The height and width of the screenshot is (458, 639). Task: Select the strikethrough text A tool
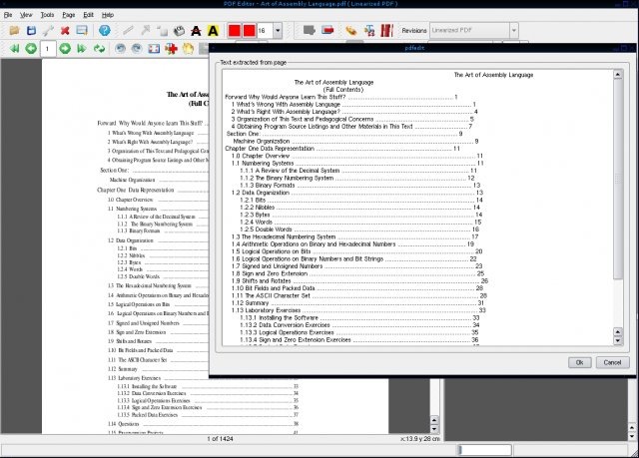coord(196,31)
